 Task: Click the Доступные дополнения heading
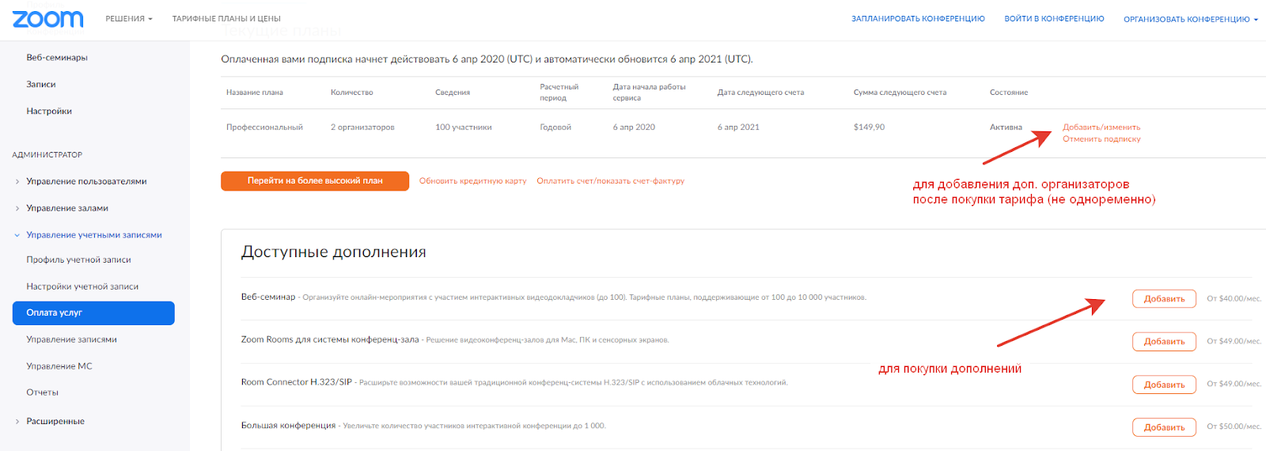333,252
